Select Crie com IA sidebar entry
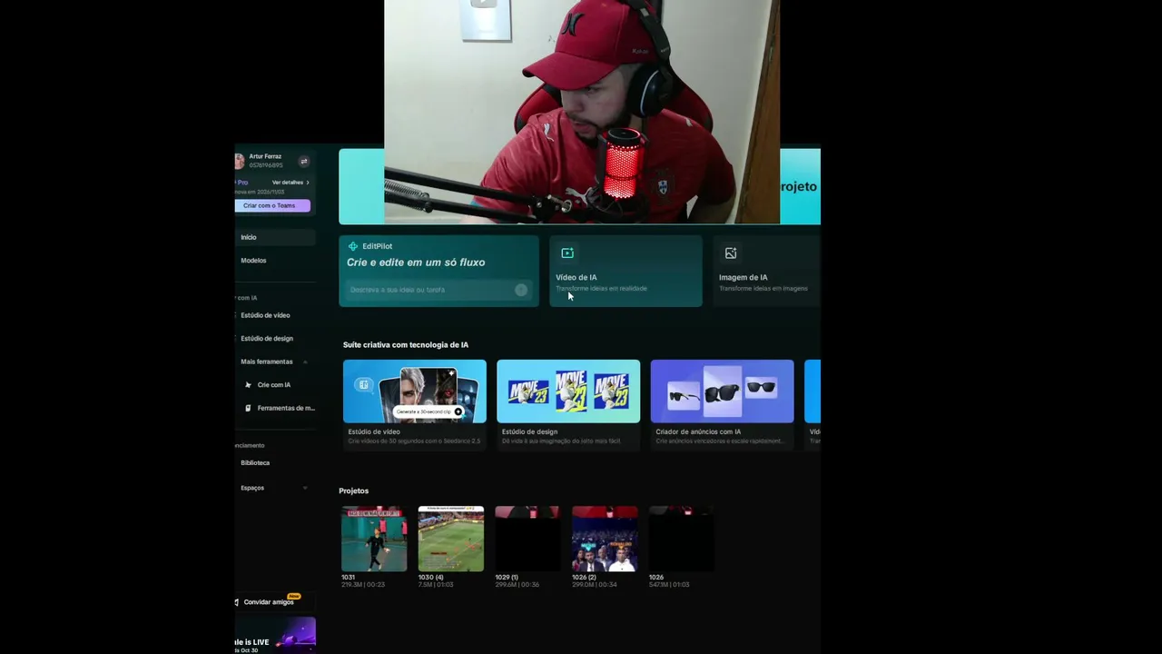This screenshot has height=654, width=1162. pyautogui.click(x=275, y=385)
